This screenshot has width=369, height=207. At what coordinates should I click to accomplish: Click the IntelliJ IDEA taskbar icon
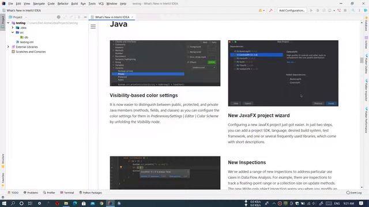tap(110, 203)
